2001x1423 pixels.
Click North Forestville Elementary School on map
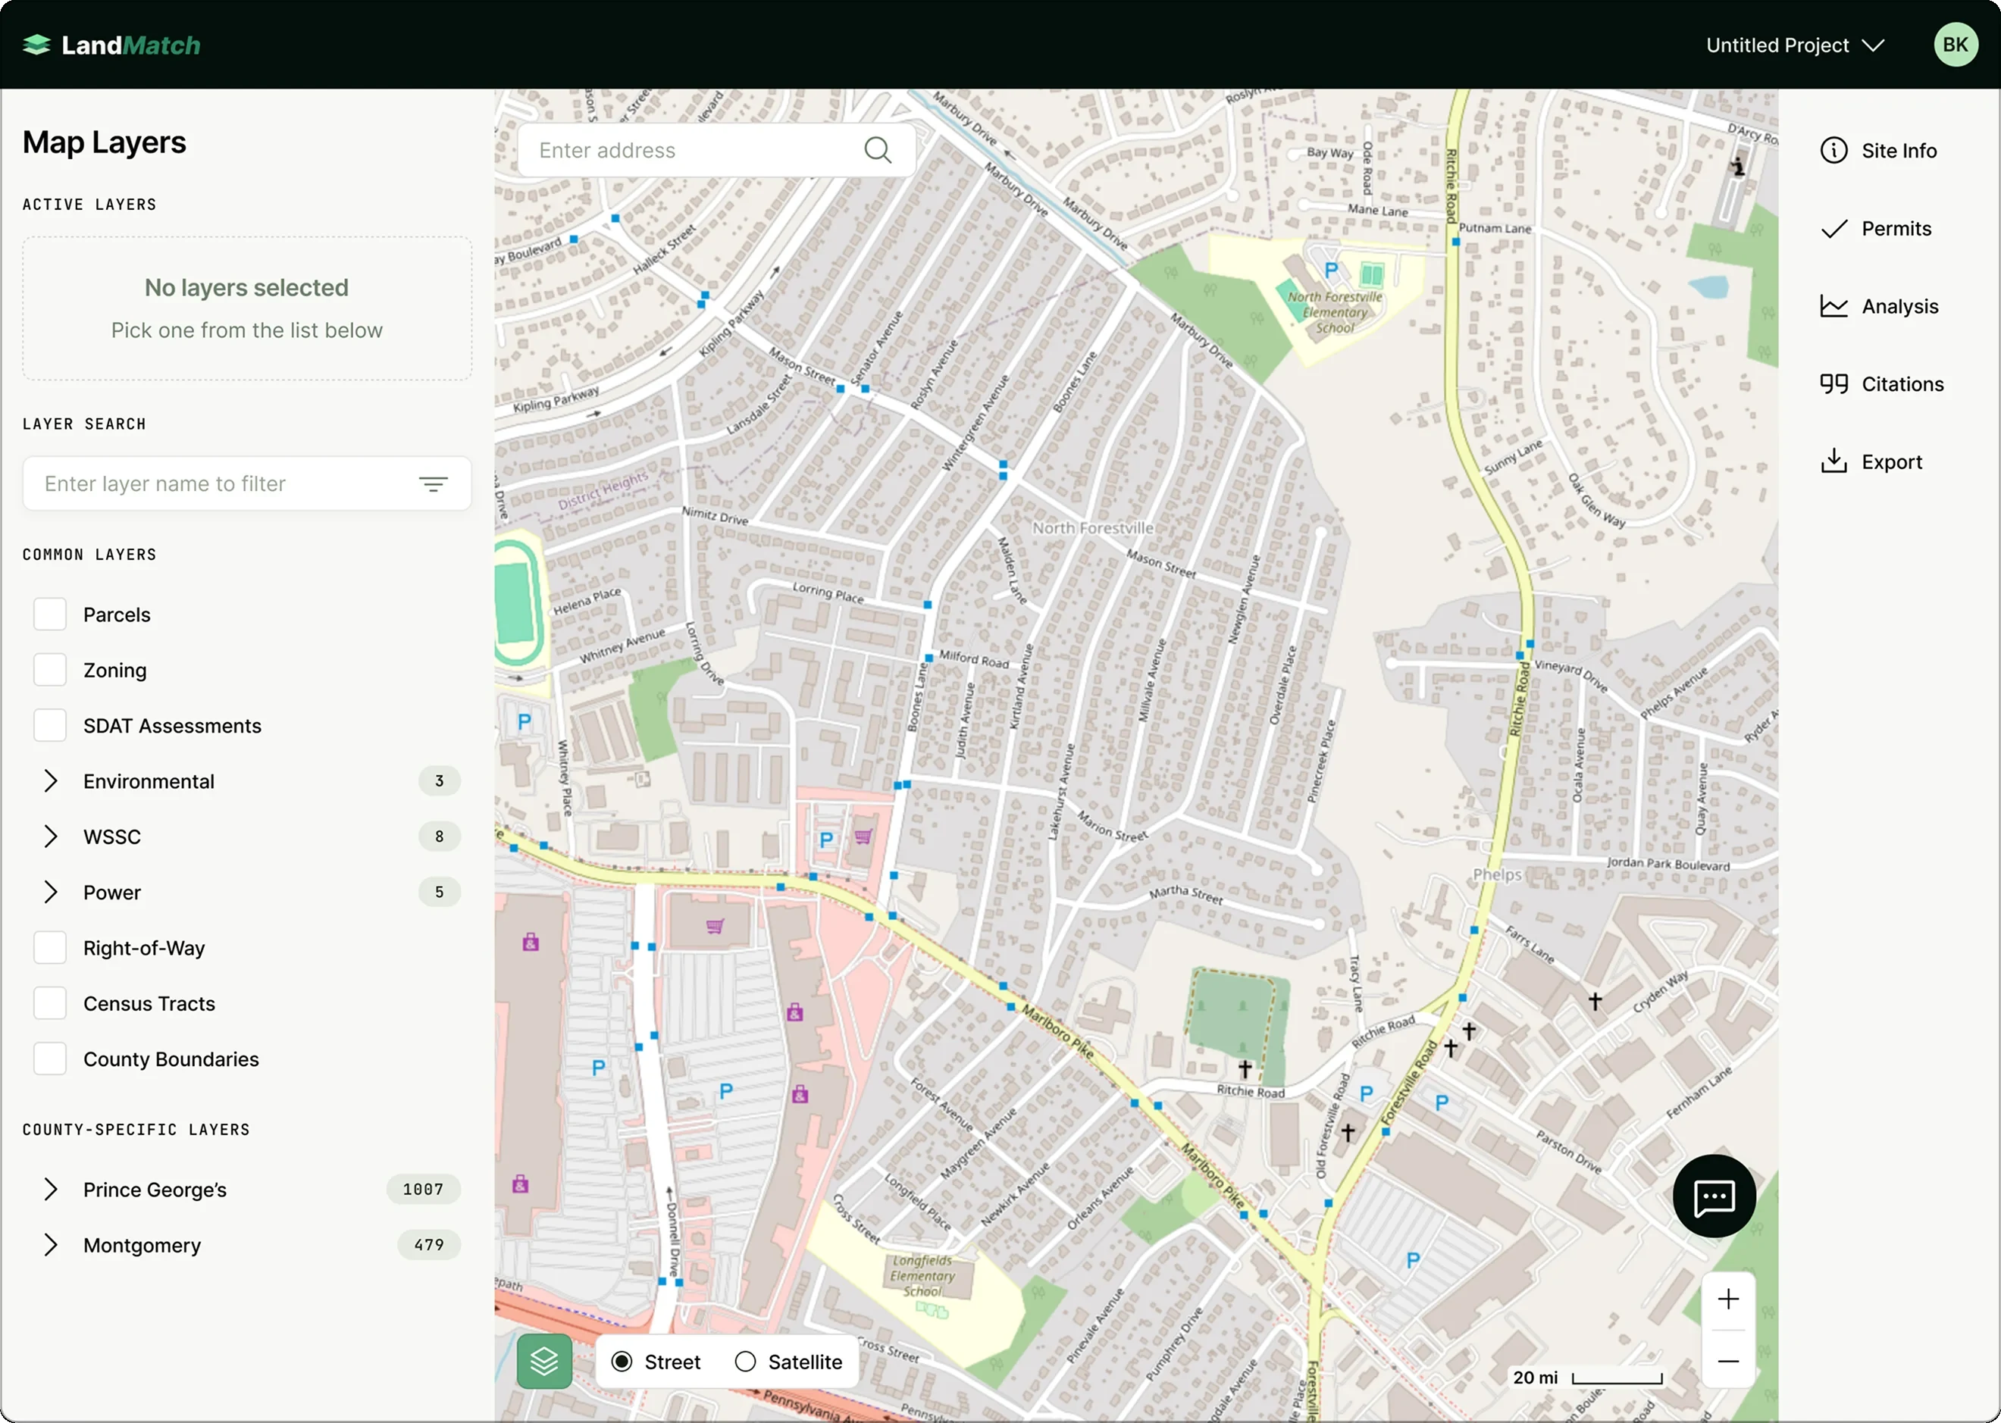[1334, 313]
